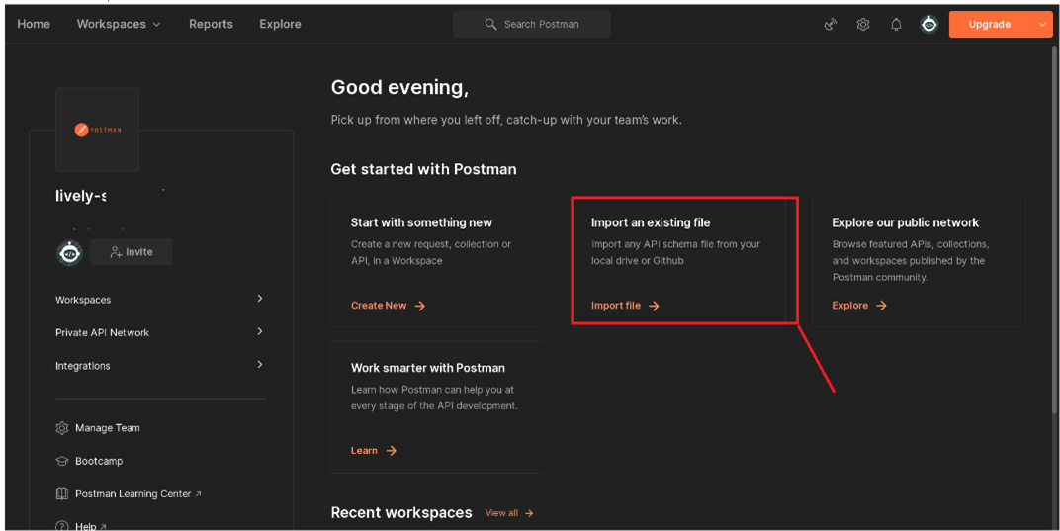
Task: Click the arrow next to Import file
Action: tap(654, 306)
